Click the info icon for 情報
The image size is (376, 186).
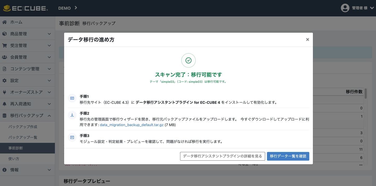pyautogui.click(x=4, y=170)
